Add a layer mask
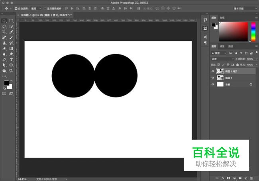259x181 pixels. tap(228, 178)
